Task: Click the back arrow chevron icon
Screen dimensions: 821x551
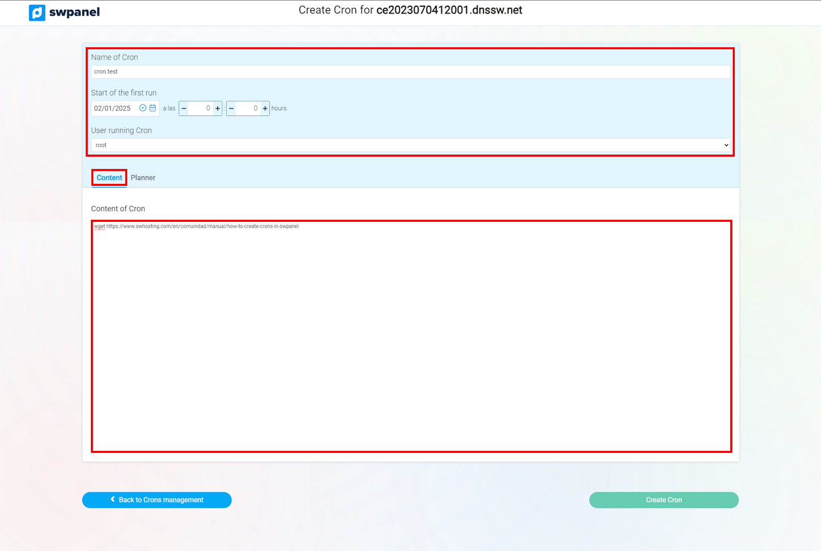Action: tap(113, 499)
